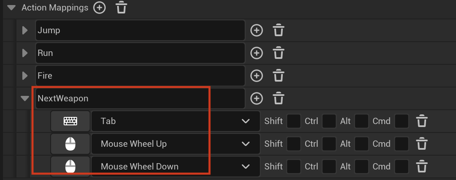456x180 pixels.
Task: Add a key binding to Fire action
Action: point(257,76)
